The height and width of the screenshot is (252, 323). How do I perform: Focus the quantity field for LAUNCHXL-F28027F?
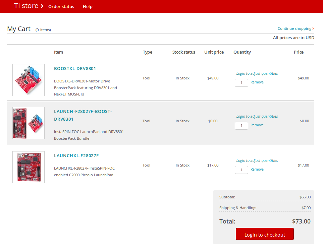241,170
